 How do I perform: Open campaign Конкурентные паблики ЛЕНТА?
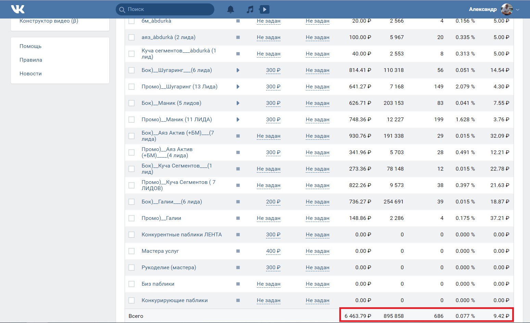click(182, 235)
